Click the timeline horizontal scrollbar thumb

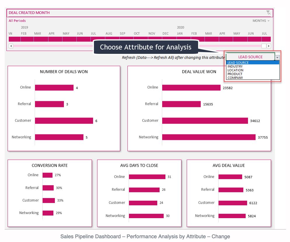coord(264,46)
